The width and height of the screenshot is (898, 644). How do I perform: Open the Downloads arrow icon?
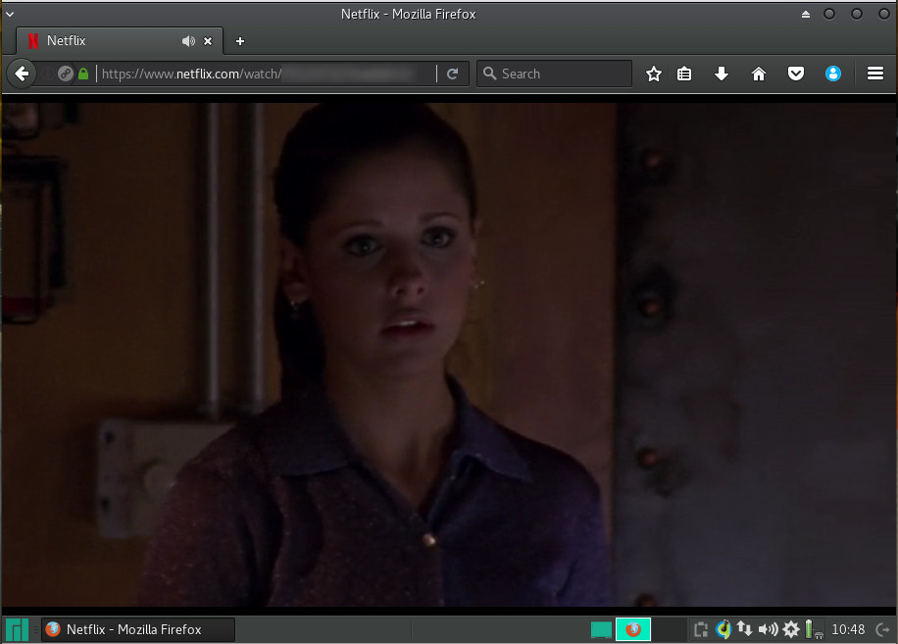click(x=722, y=74)
